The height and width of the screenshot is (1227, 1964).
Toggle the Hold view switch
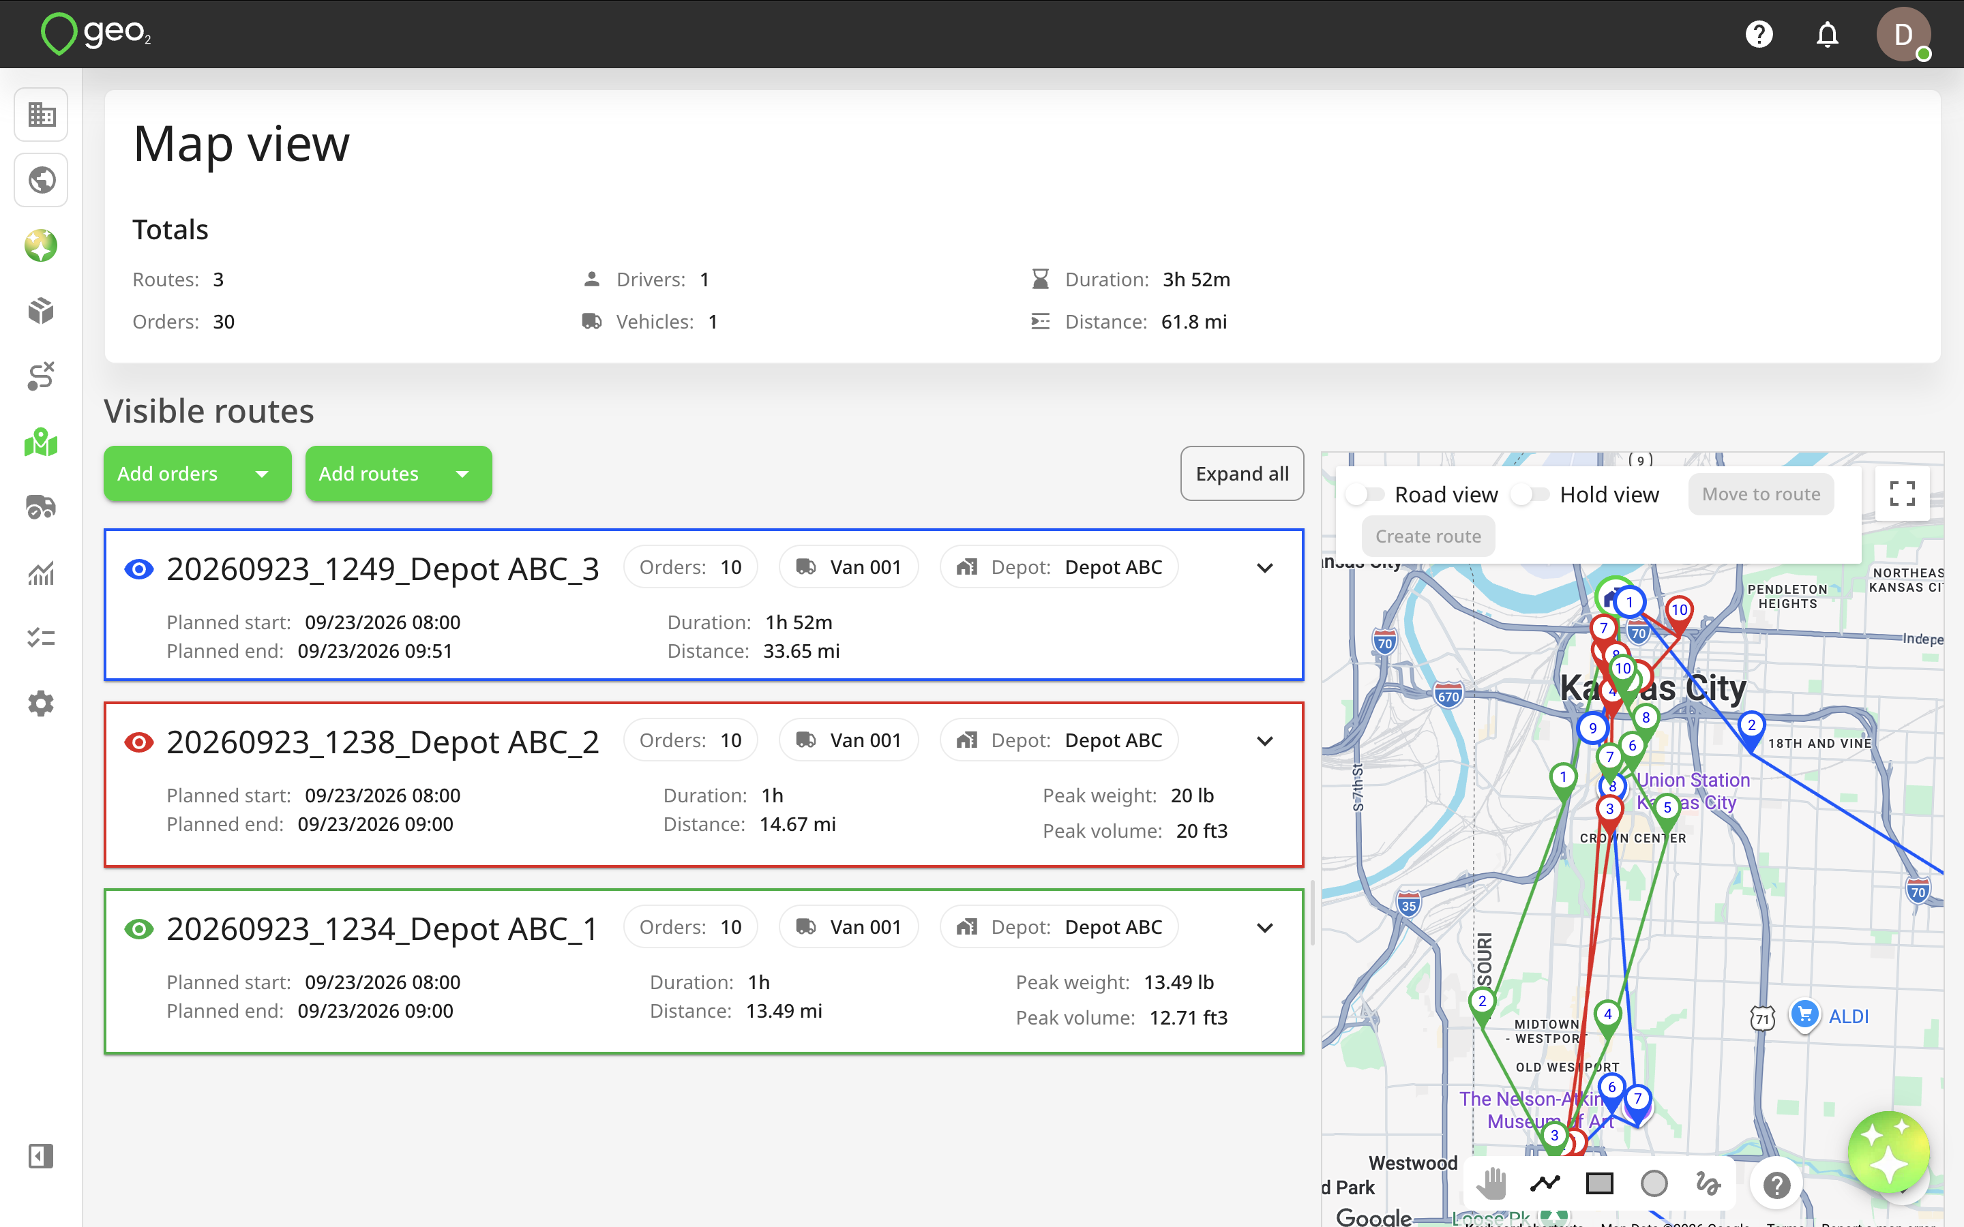(x=1530, y=494)
